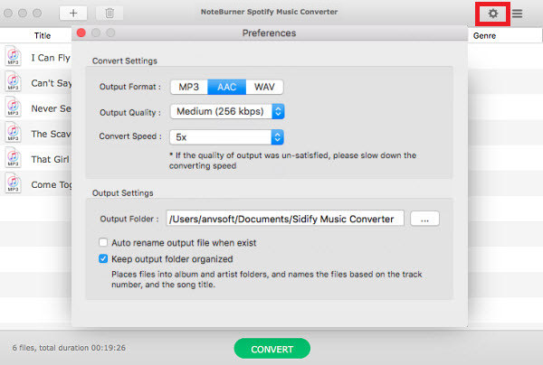Uncheck Keep output folder organized
Screen dimensions: 543x365
103,258
